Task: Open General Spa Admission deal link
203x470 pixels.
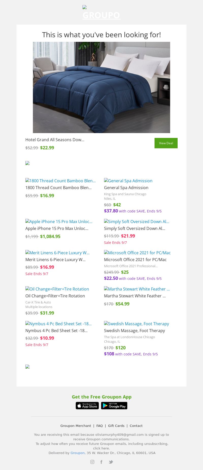Action: coord(126,188)
